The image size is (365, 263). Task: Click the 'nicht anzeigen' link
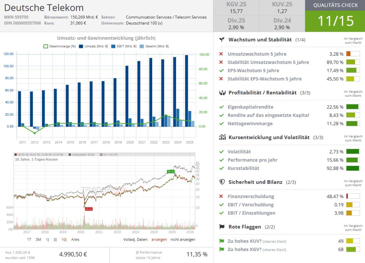[183, 239]
